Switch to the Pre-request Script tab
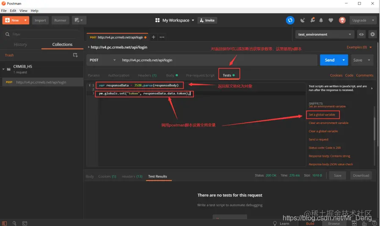This screenshot has height=226, width=380. pos(200,75)
